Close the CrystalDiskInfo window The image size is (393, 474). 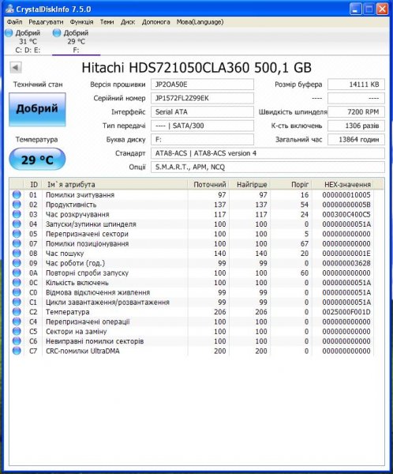pos(382,9)
